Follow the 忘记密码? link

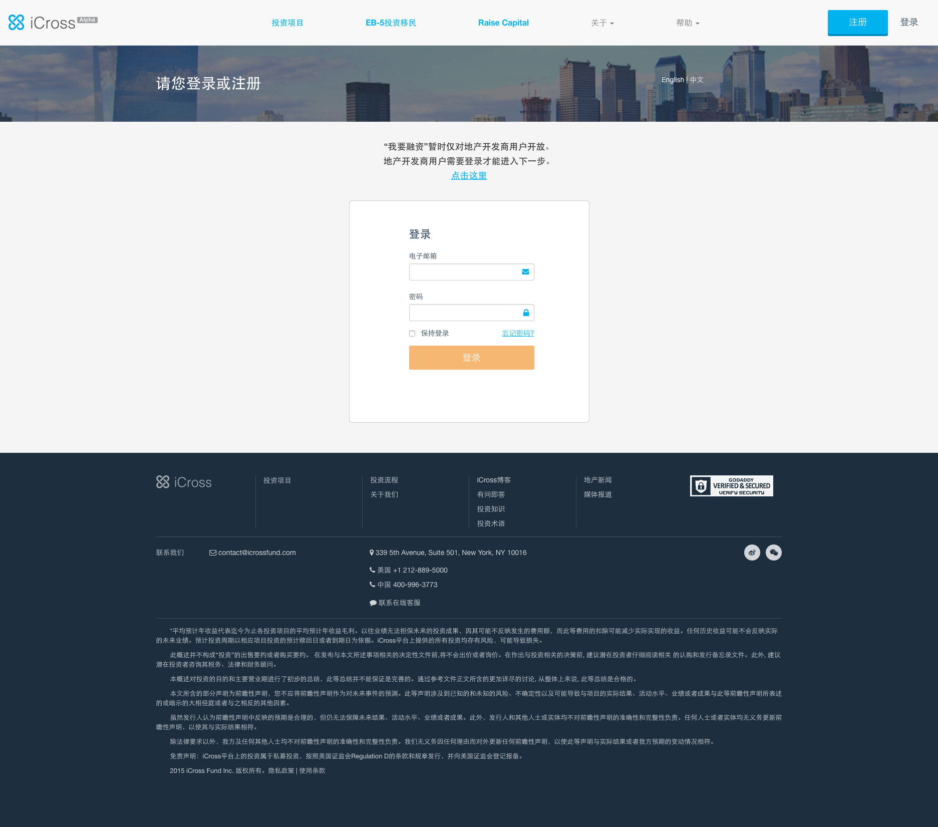point(518,334)
